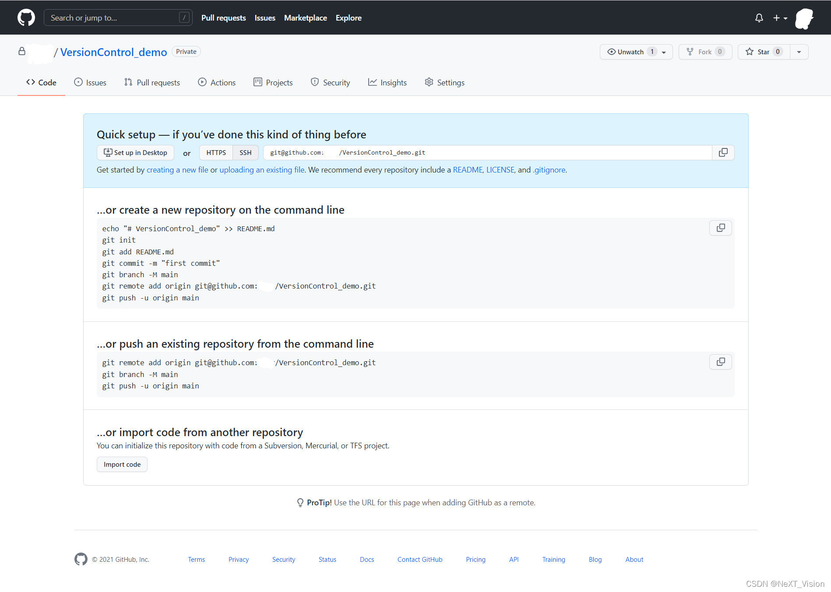Open the .gitignore link
This screenshot has width=831, height=592.
pyautogui.click(x=549, y=170)
